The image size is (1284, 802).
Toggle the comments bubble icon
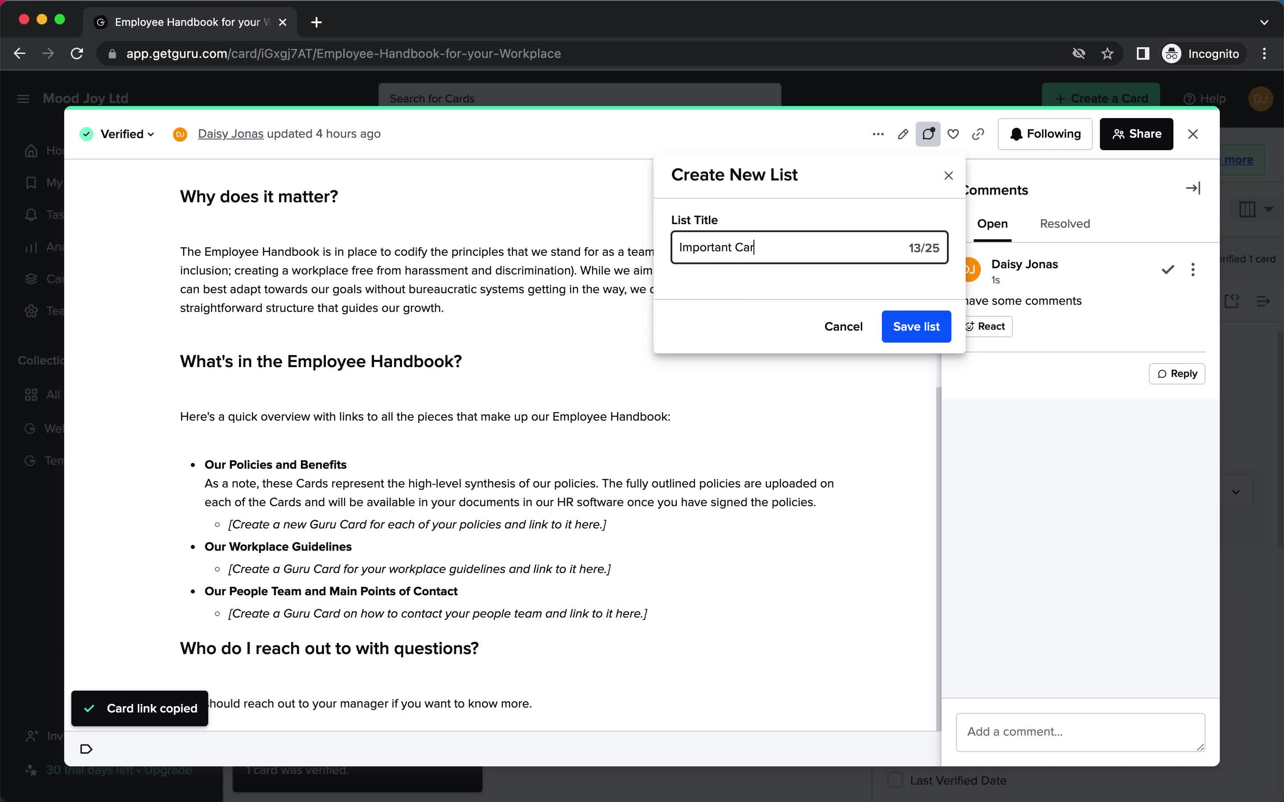[x=928, y=134]
